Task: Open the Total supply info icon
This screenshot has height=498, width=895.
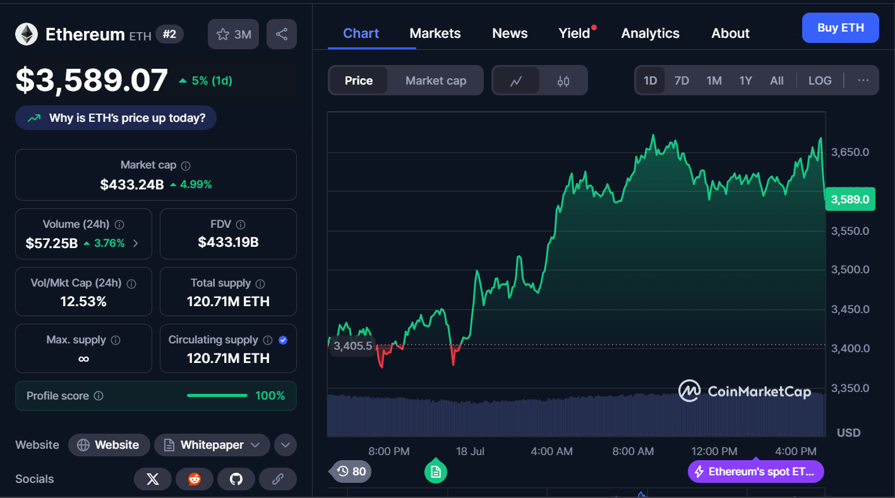Action: pos(260,283)
